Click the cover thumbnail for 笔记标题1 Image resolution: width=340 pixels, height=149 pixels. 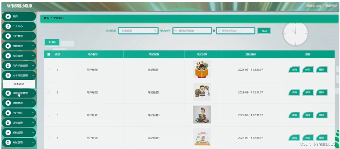202,69
